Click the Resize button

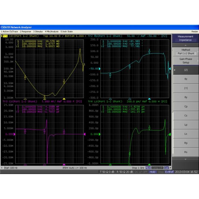point(194,32)
